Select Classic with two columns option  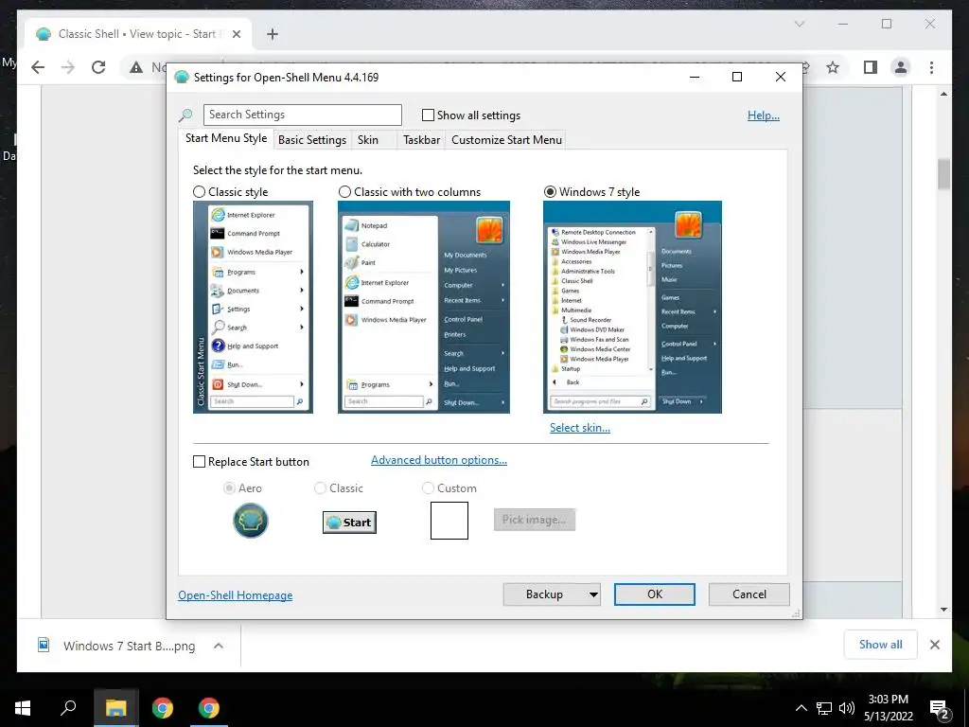click(x=344, y=192)
